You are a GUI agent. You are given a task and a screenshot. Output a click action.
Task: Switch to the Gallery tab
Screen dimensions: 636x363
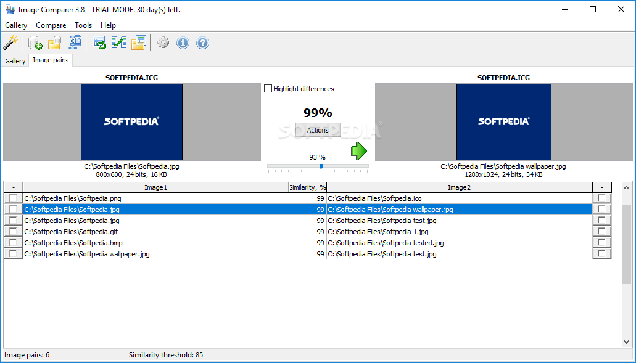pos(15,61)
